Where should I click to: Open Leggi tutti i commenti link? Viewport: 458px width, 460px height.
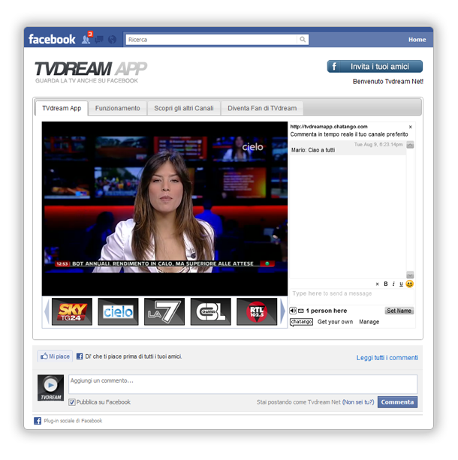click(387, 358)
